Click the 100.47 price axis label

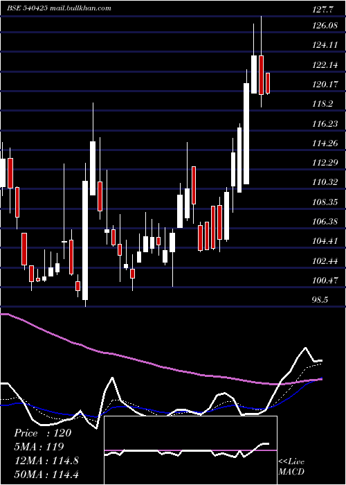(325, 281)
